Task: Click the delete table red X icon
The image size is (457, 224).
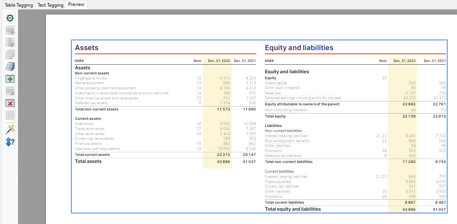Action: (10, 103)
